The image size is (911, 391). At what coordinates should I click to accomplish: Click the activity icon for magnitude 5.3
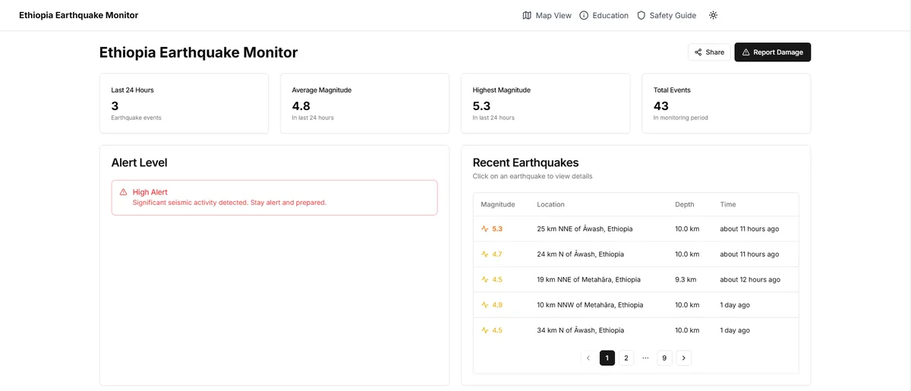coord(485,229)
